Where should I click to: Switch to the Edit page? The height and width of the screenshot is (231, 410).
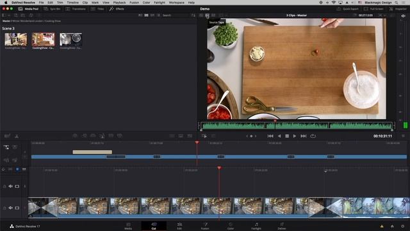coord(179,226)
